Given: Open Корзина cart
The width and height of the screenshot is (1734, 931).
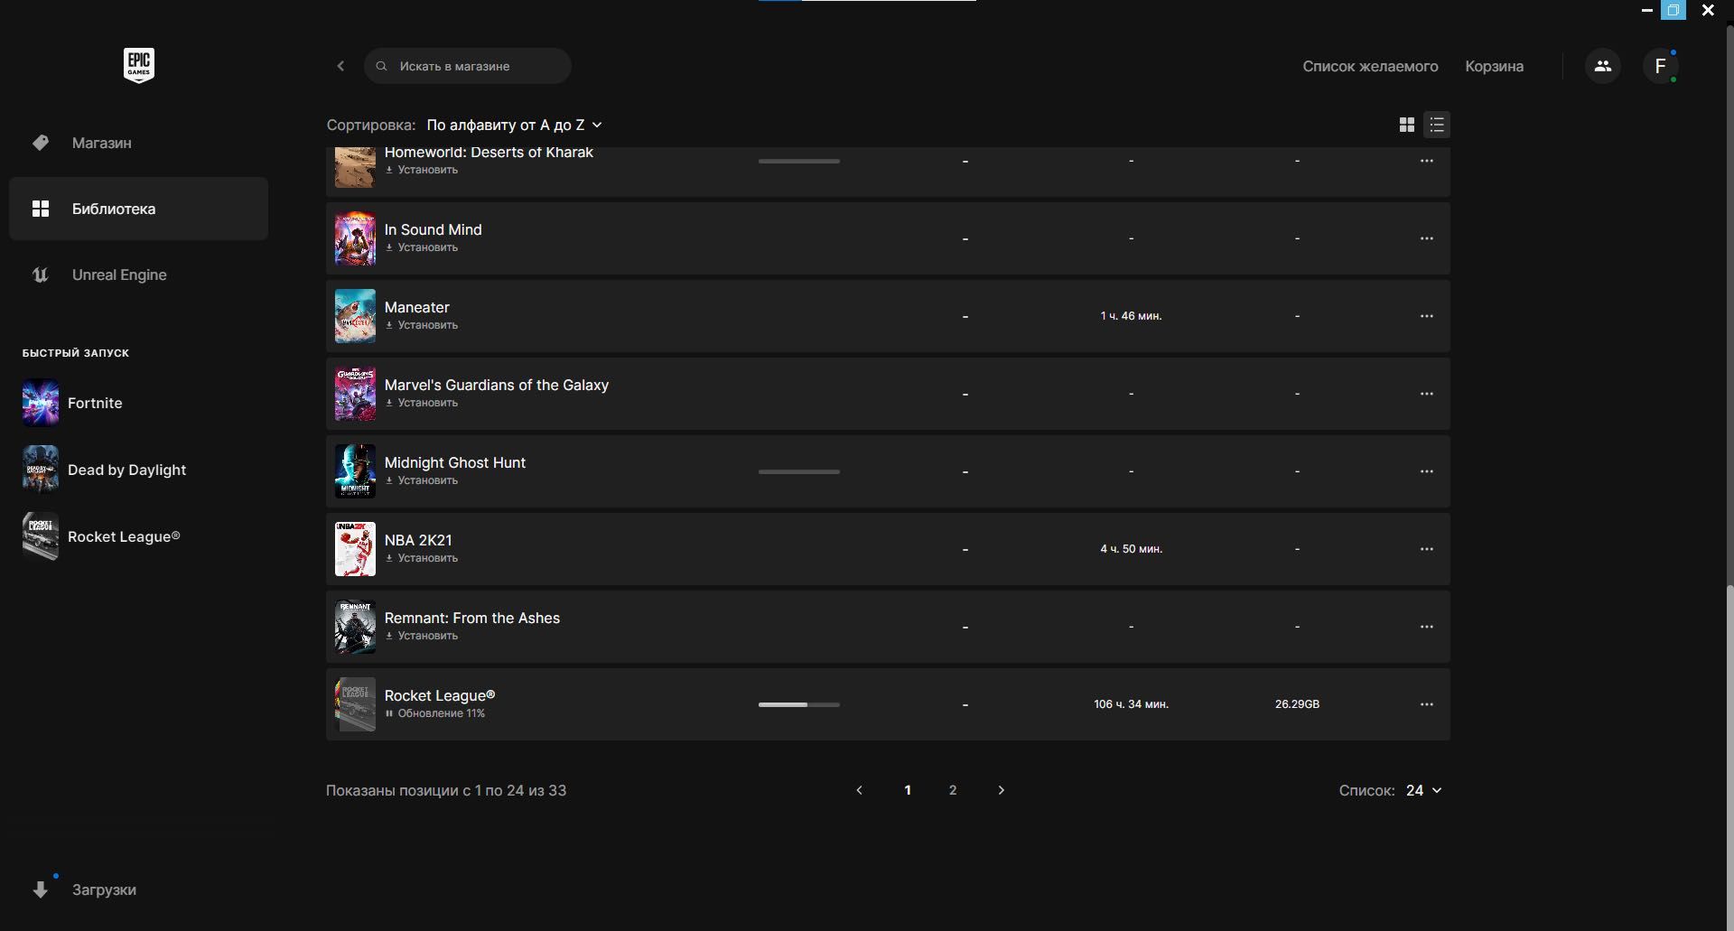Looking at the screenshot, I should 1494,66.
